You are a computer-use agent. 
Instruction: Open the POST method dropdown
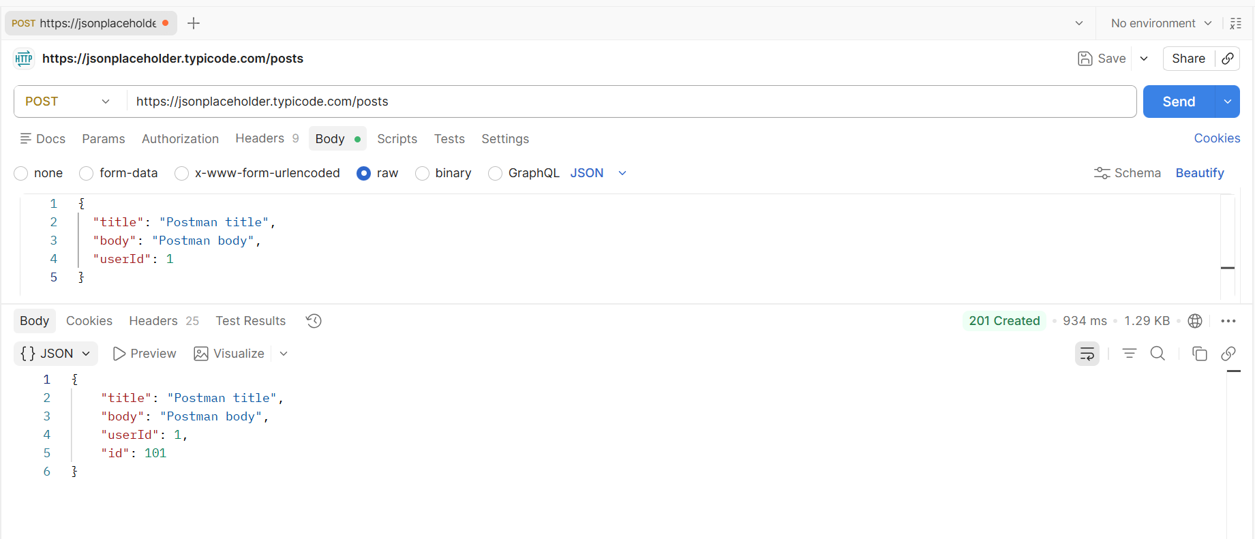[x=68, y=102]
